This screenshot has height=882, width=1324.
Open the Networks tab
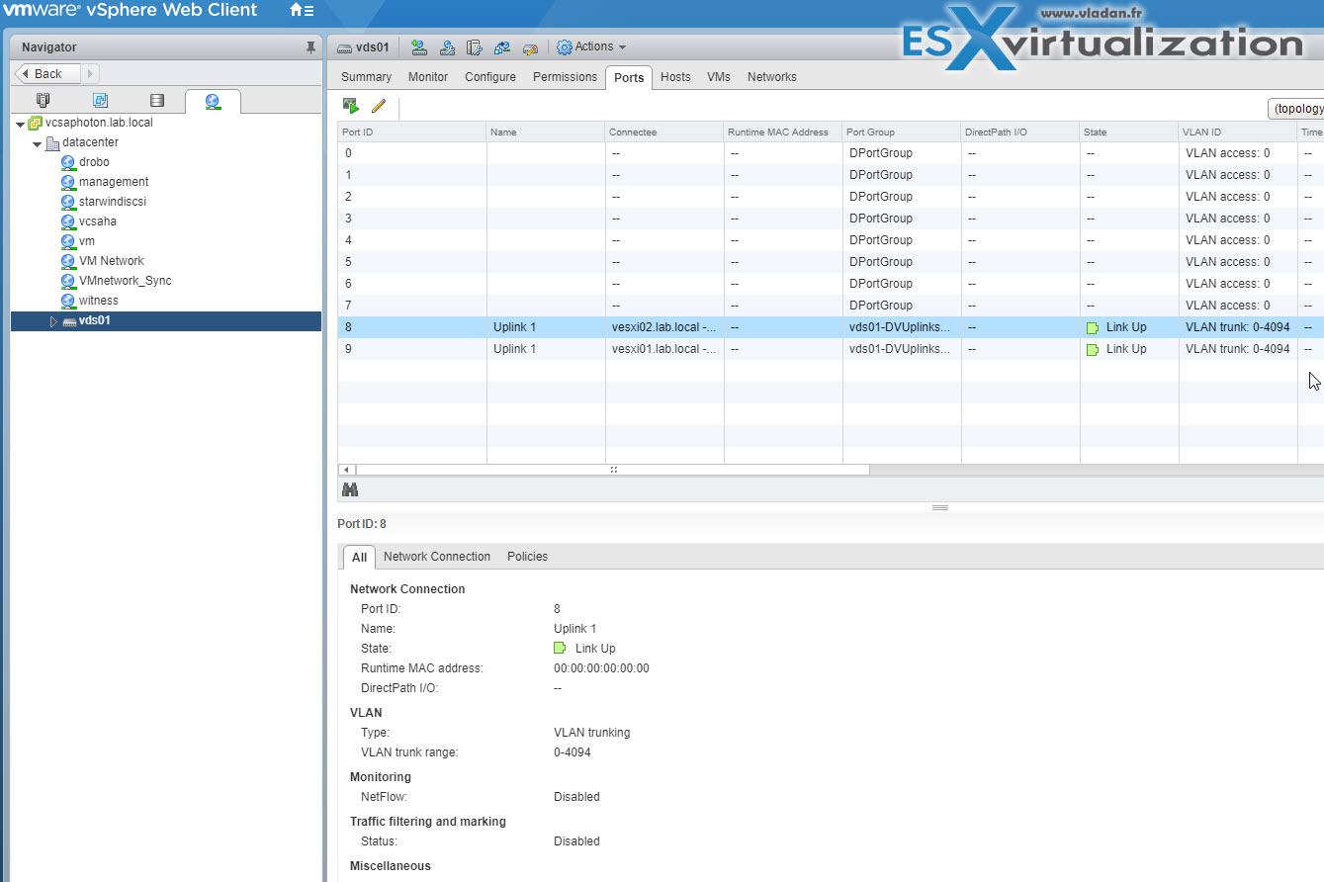(772, 77)
